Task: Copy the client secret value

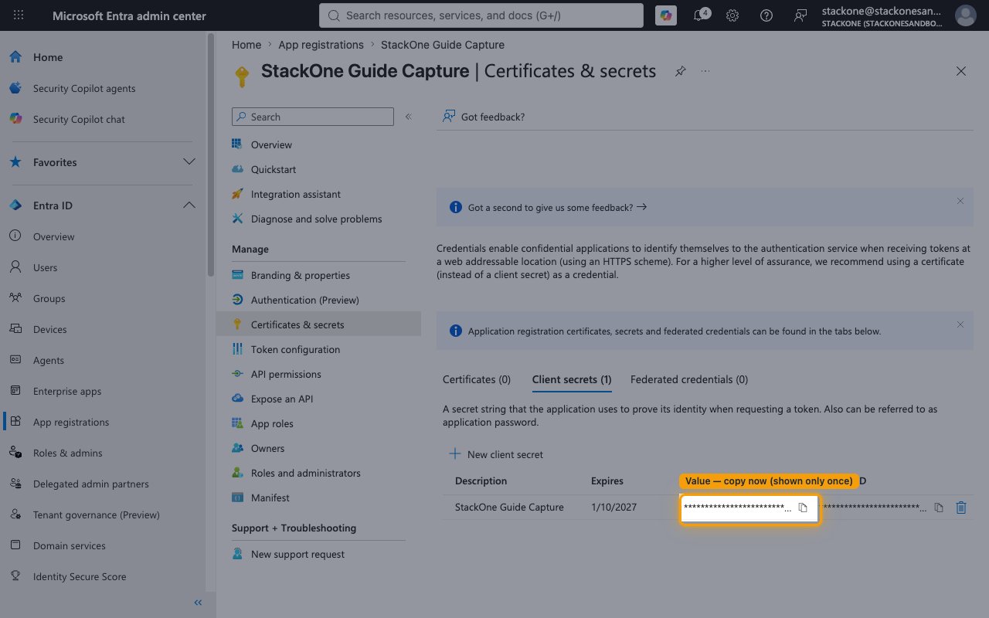Action: coord(803,508)
